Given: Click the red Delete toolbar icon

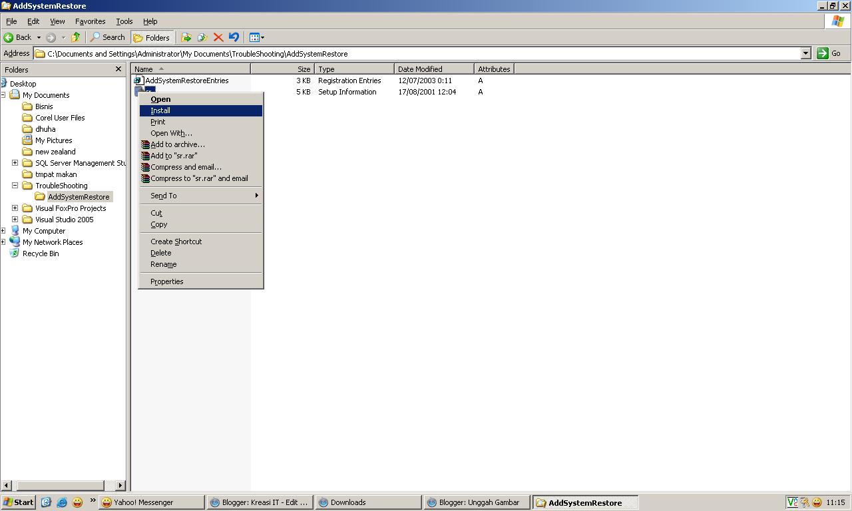Looking at the screenshot, I should 218,37.
